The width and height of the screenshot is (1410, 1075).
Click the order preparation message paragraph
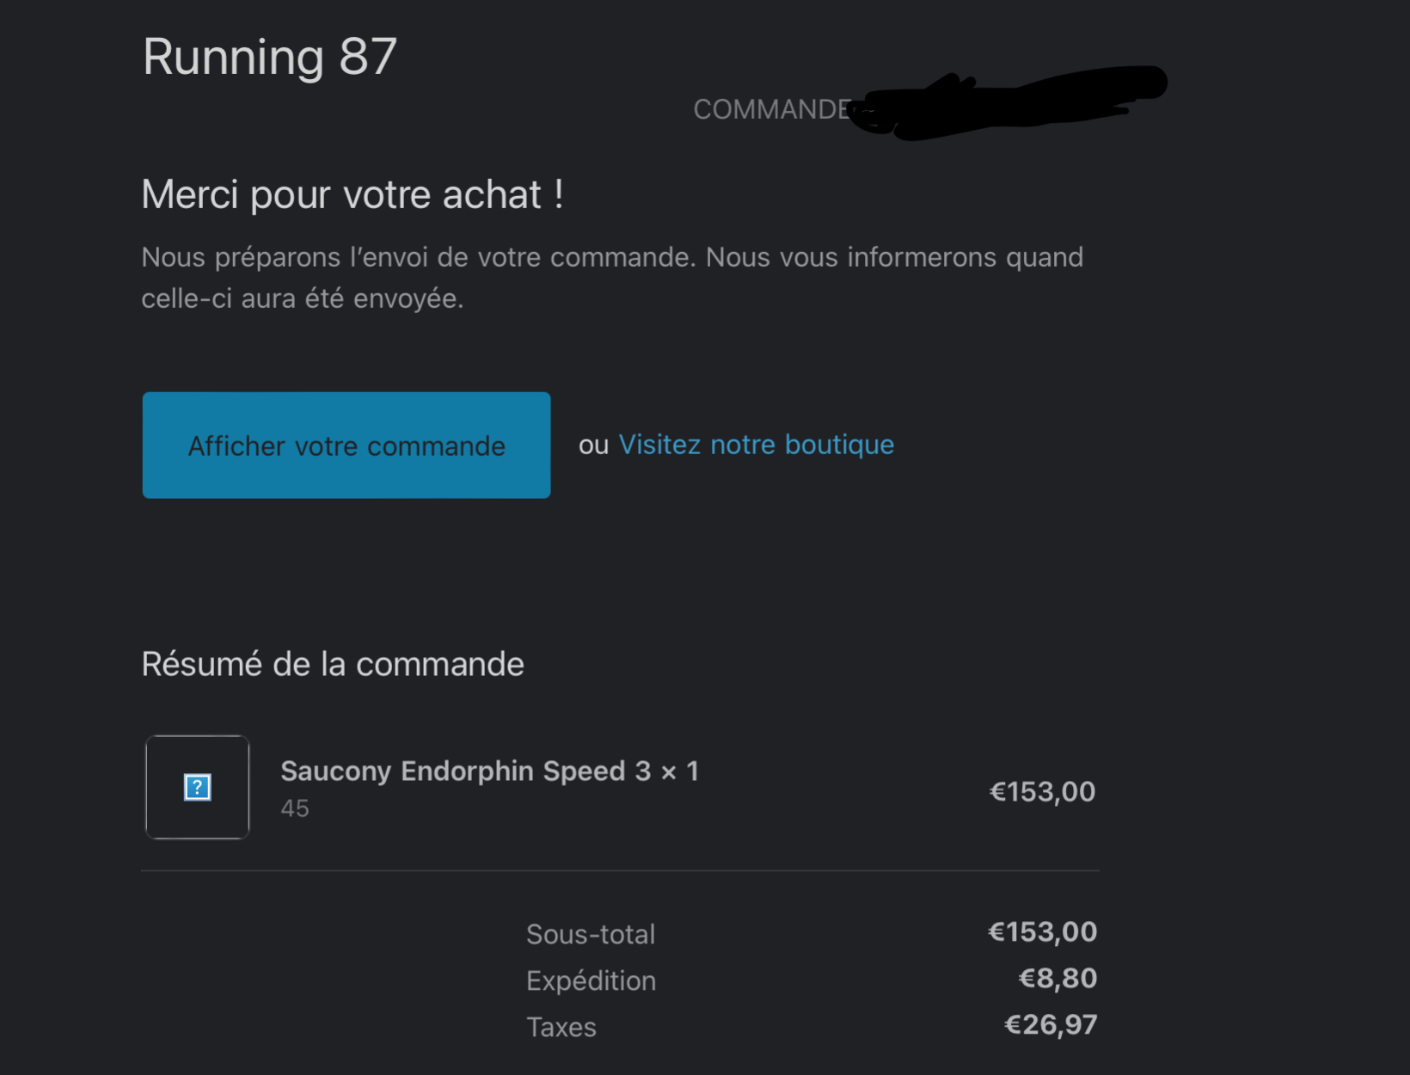tap(611, 277)
